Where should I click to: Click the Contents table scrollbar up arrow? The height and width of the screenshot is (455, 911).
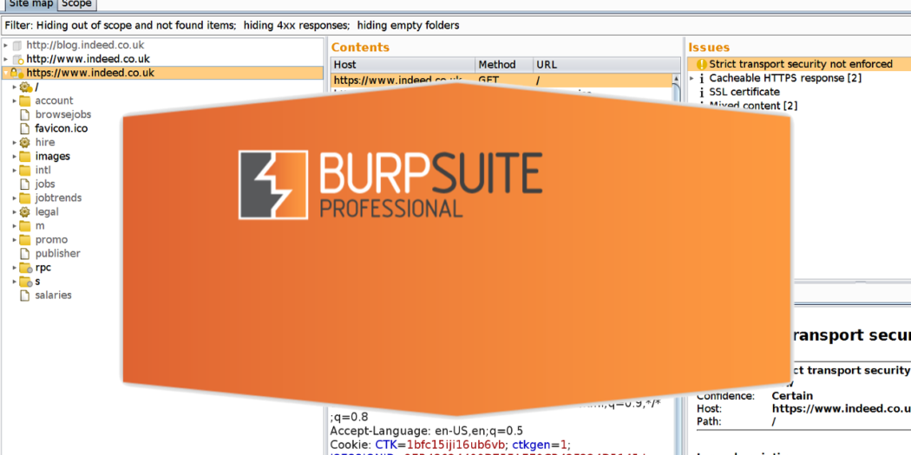(676, 79)
